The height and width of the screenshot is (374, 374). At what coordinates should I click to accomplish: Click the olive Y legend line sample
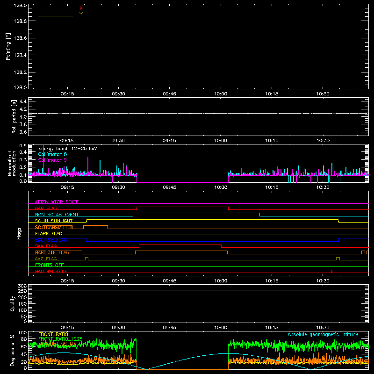56,16
